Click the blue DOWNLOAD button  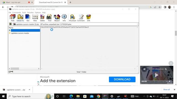tap(122, 79)
